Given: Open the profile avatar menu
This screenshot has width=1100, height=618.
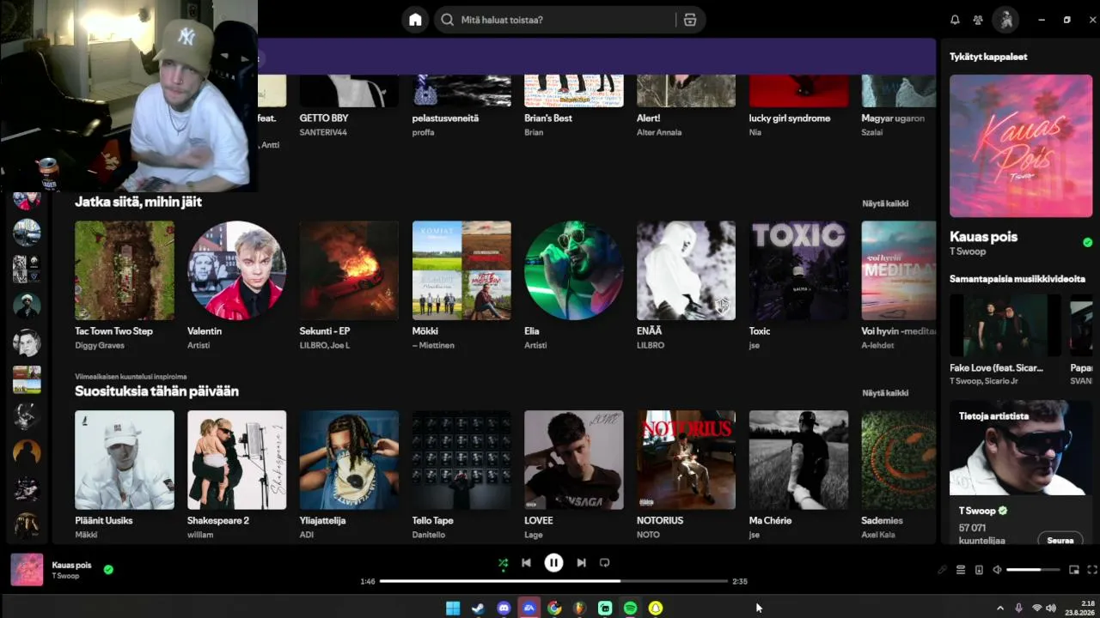Looking at the screenshot, I should [1006, 20].
